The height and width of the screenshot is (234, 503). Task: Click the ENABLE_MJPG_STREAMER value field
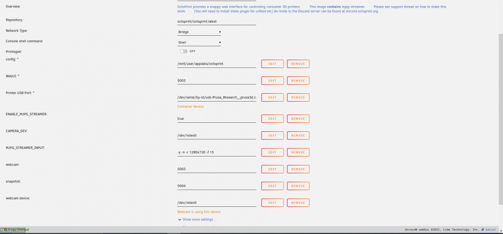point(216,118)
